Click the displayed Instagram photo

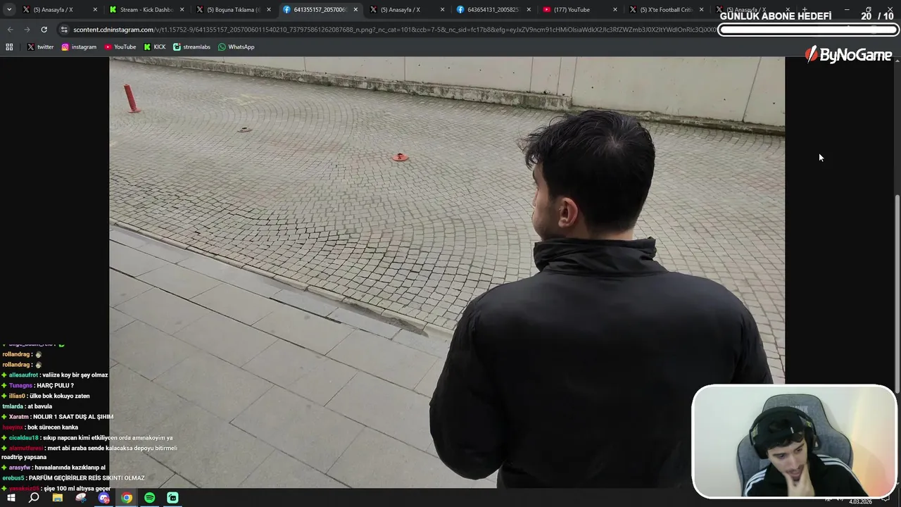[447, 272]
